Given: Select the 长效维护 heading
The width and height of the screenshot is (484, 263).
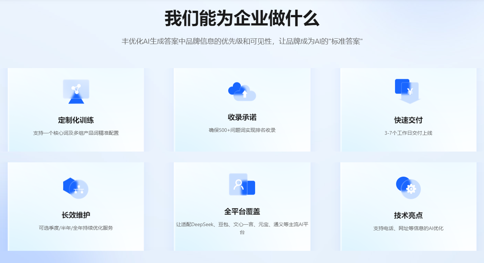Looking at the screenshot, I should pos(76,215).
